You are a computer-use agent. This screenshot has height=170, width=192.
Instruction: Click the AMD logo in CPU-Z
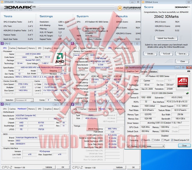pos(60,59)
